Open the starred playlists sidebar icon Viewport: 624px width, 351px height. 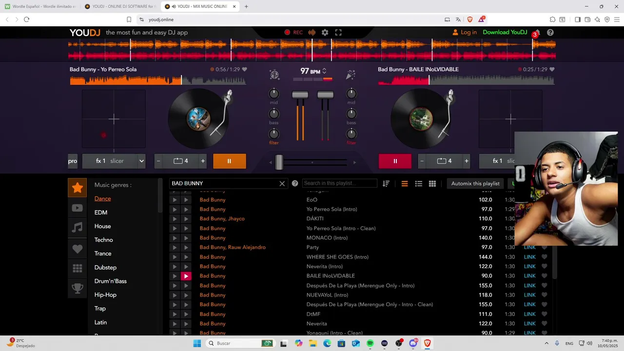tap(77, 188)
